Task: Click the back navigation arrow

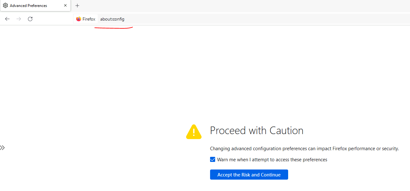Action: click(x=7, y=19)
